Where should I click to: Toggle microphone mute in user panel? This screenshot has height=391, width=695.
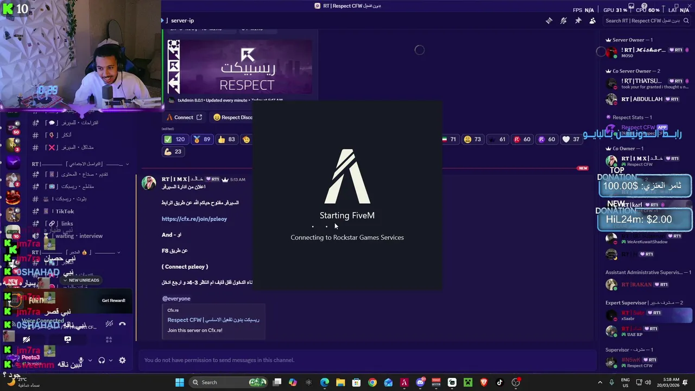tap(81, 360)
